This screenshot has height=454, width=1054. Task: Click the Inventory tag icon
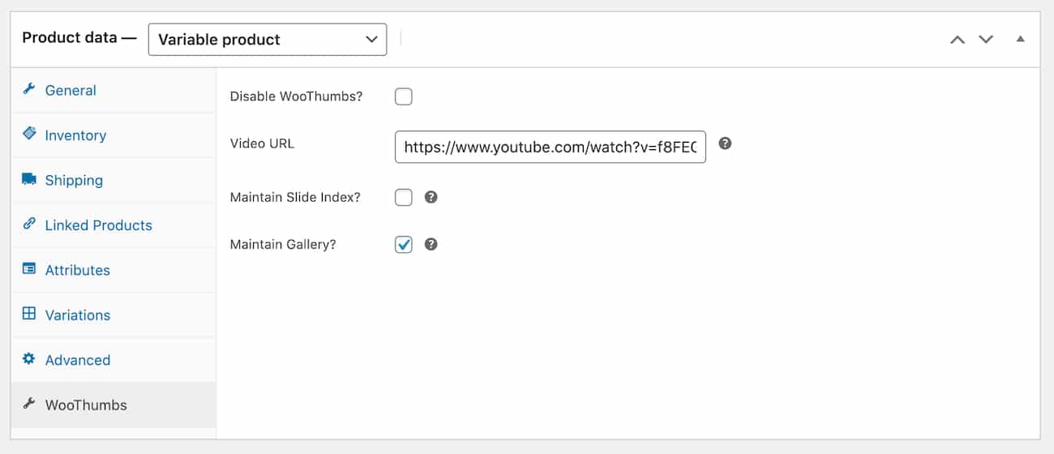pyautogui.click(x=29, y=134)
